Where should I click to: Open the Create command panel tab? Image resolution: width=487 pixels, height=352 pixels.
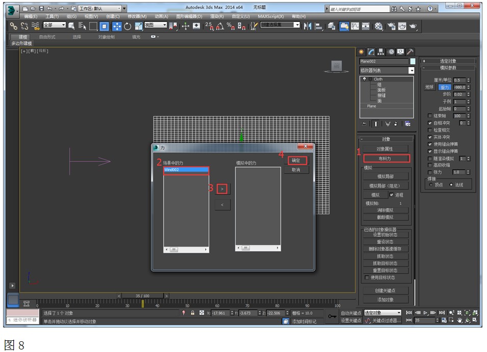point(361,52)
